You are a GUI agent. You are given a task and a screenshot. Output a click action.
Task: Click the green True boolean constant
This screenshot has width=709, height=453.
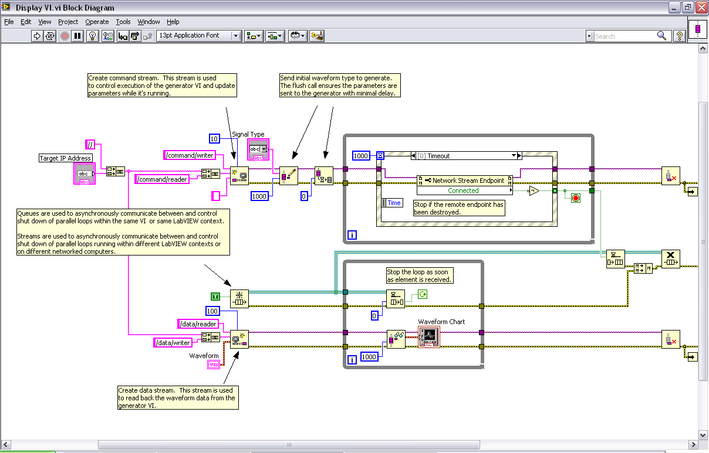point(216,297)
